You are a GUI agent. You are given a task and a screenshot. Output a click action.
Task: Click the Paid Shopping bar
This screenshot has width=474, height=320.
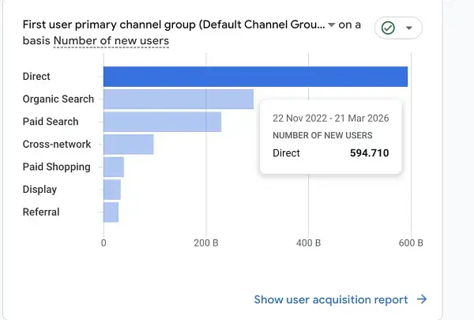tap(114, 167)
